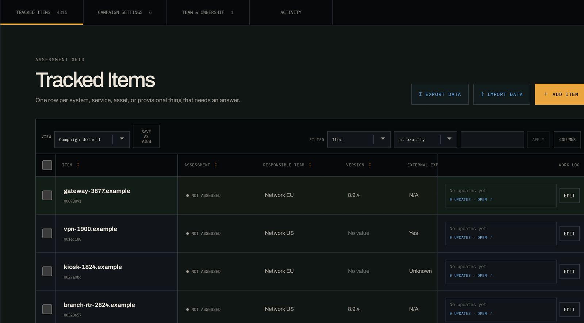Toggle the select-all header checkbox
This screenshot has width=584, height=323.
(47, 165)
